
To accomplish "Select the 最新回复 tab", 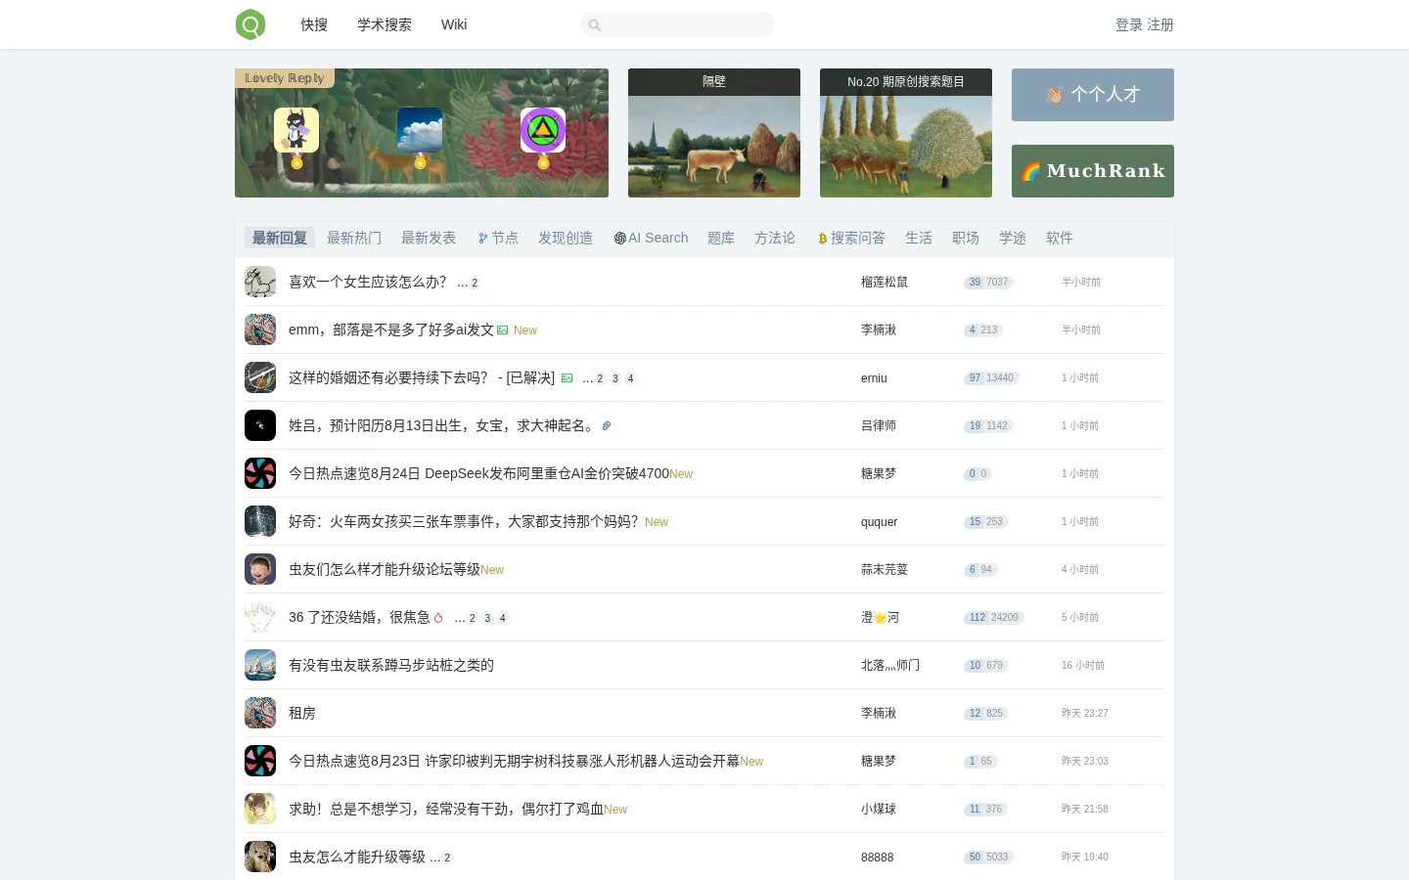I will (280, 238).
